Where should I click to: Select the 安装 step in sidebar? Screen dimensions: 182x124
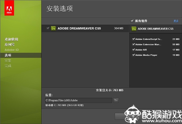coord(8,61)
